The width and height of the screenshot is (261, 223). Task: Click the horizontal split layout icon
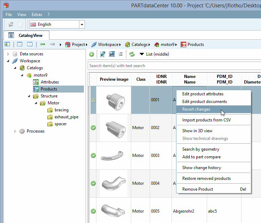tap(19, 45)
